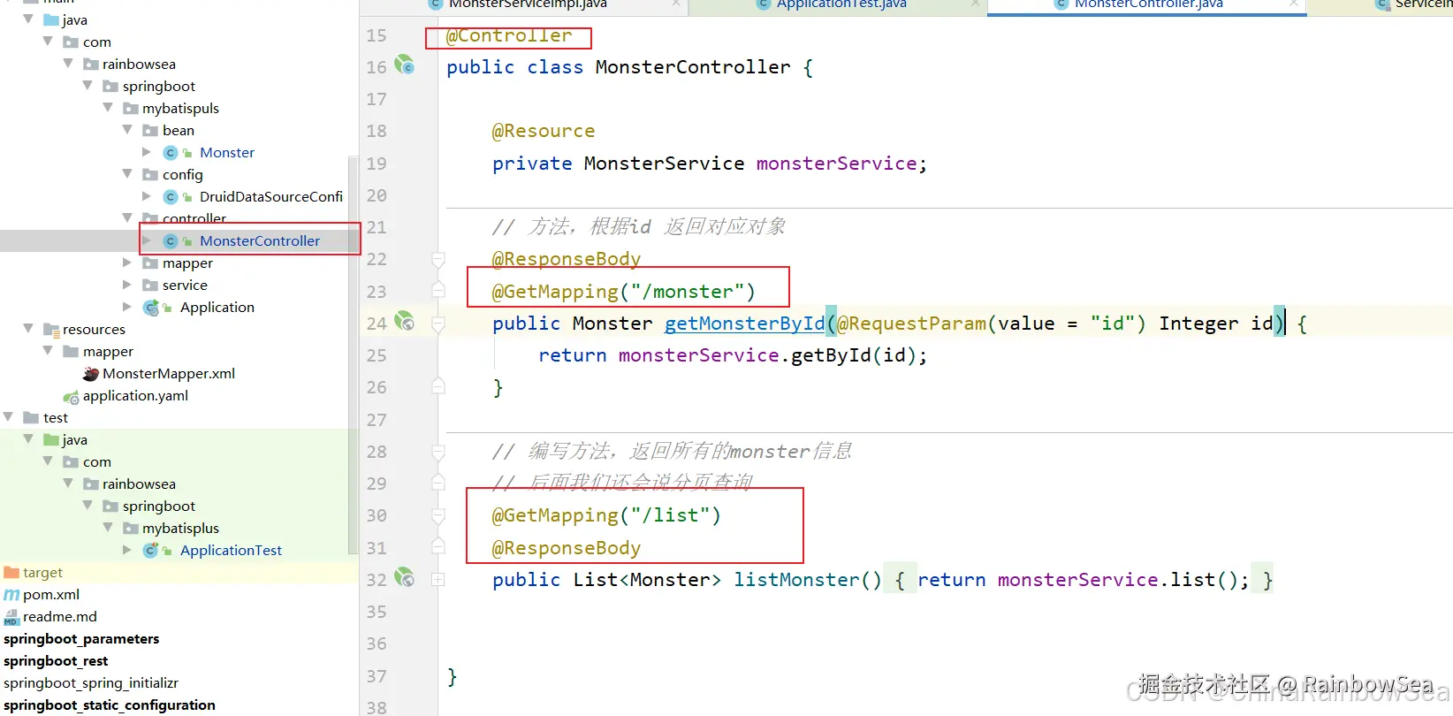Expand the mapper package
The width and height of the screenshot is (1453, 716).
[x=127, y=263]
